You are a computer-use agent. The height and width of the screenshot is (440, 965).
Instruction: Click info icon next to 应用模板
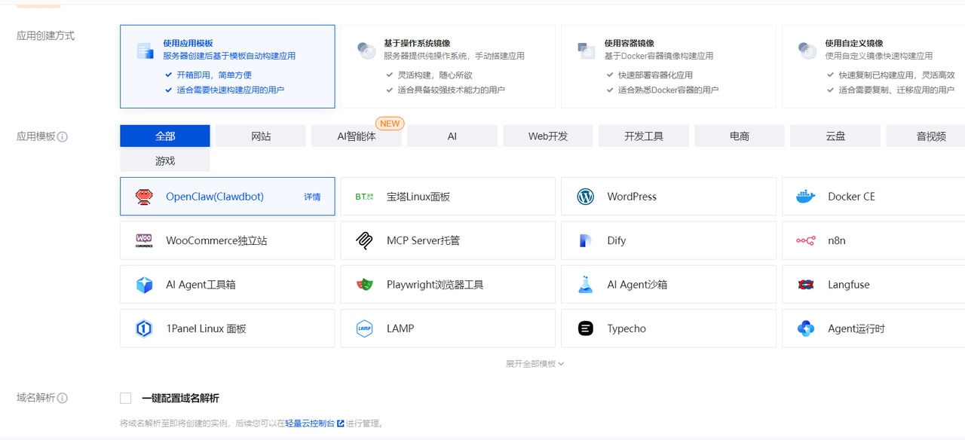tap(63, 137)
